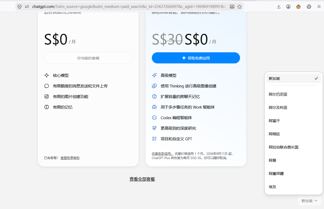
Task: Click the sparkle icon beside 高级模型
Action: [154, 75]
